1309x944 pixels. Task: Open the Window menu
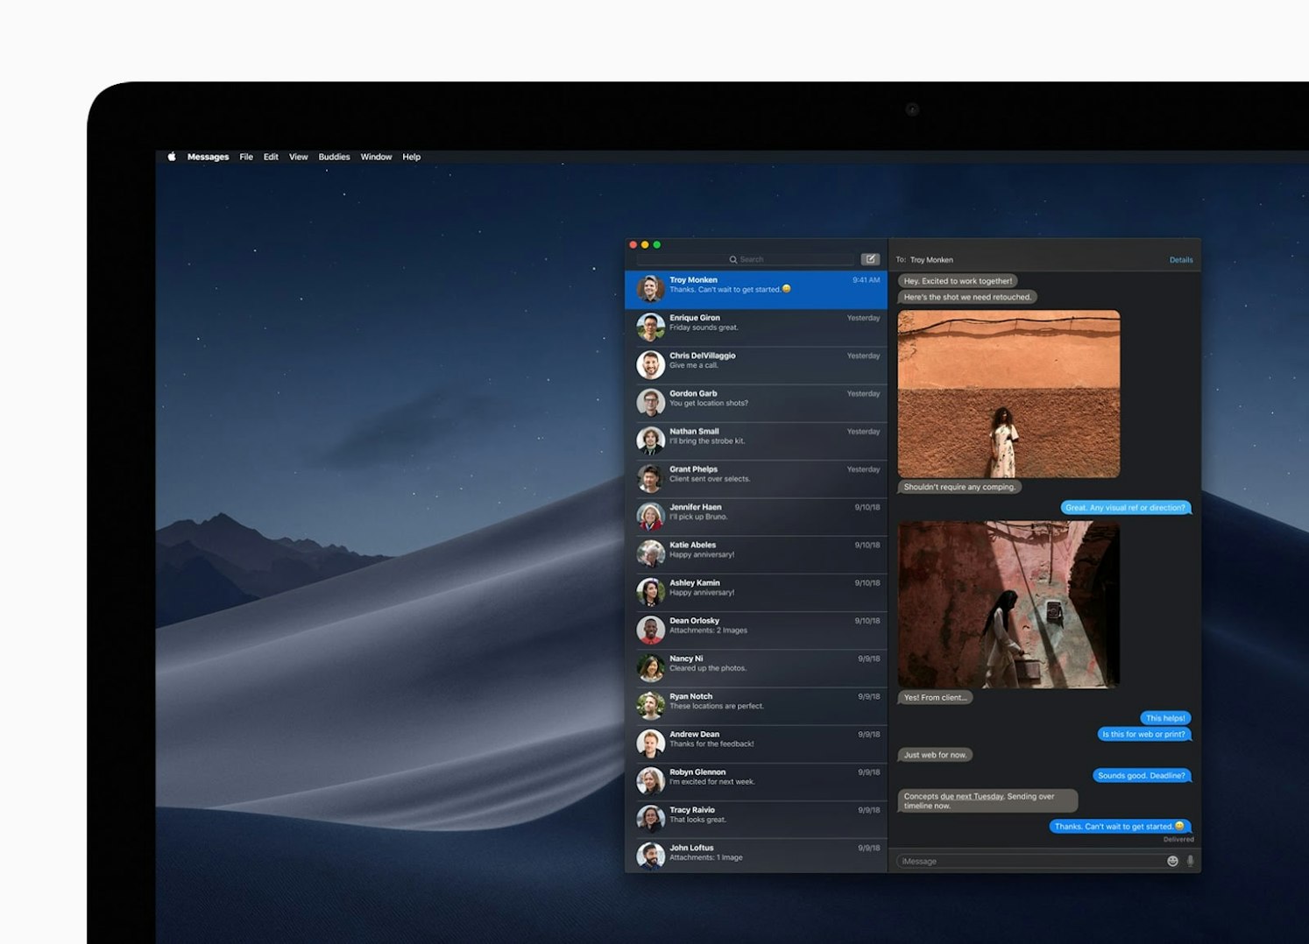(376, 157)
